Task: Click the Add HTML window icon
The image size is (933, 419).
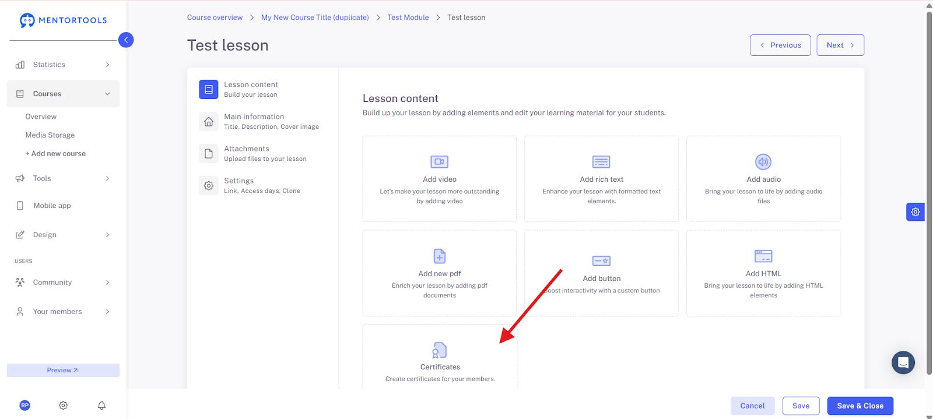Action: (763, 256)
